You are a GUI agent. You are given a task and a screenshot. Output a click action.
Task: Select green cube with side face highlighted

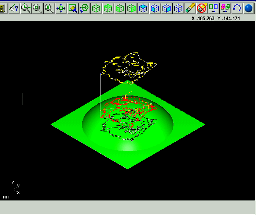tap(131, 8)
